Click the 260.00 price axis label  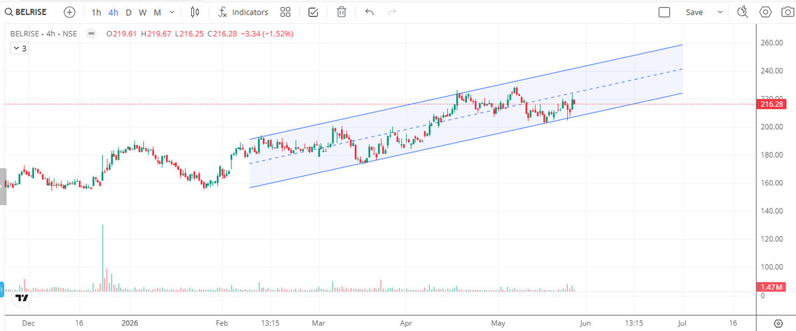coord(773,43)
